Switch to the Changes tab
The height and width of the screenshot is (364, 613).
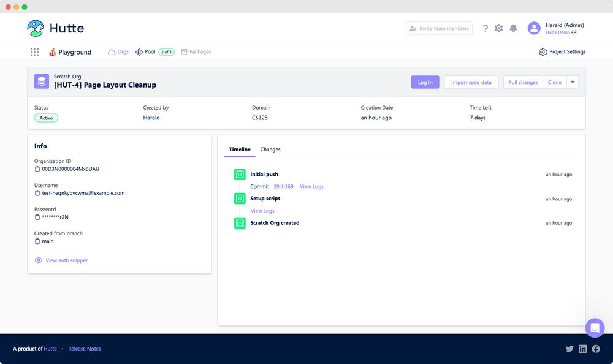(270, 149)
